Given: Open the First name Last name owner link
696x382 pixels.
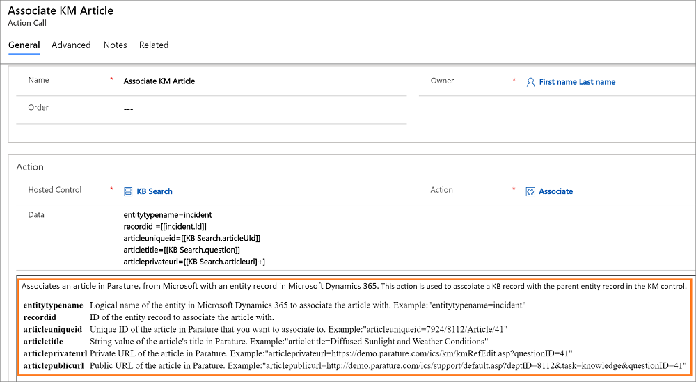Looking at the screenshot, I should coord(577,82).
